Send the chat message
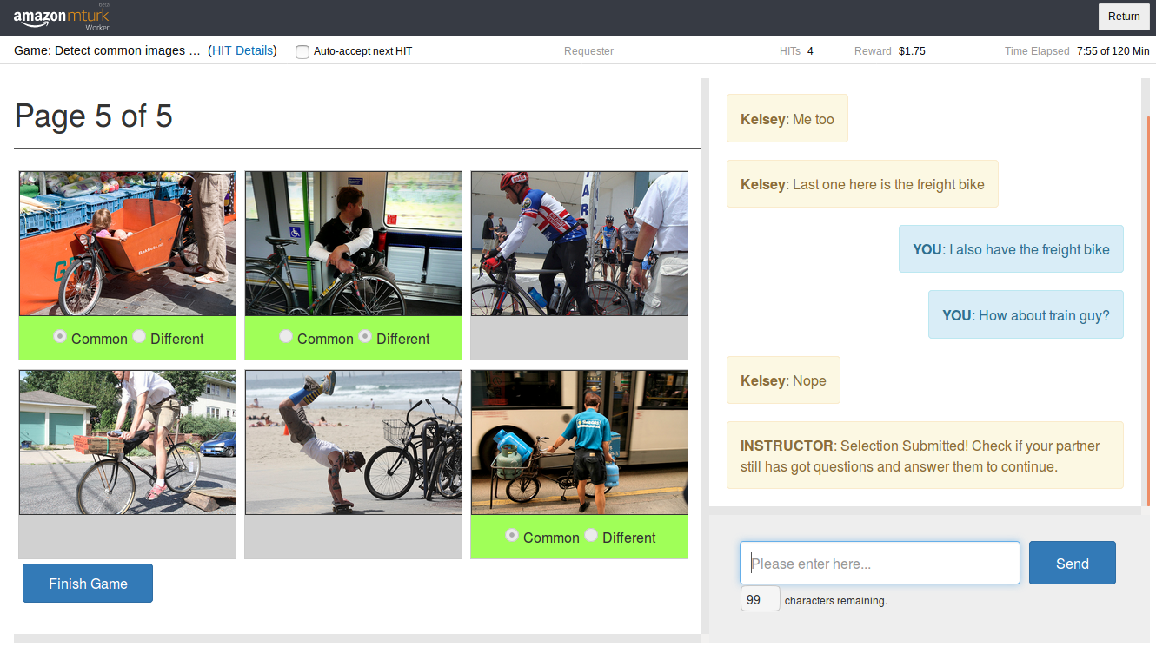 [x=1072, y=564]
